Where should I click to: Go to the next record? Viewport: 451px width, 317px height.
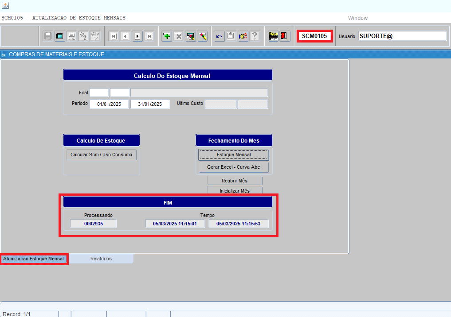coord(137,36)
